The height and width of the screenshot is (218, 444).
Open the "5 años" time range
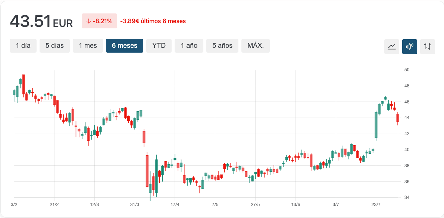[222, 46]
